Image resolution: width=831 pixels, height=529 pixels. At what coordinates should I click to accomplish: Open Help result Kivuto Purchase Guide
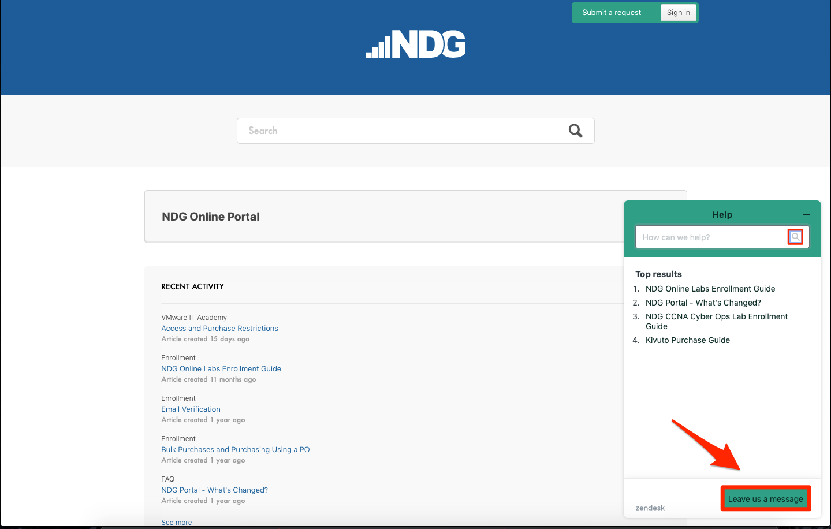point(688,340)
